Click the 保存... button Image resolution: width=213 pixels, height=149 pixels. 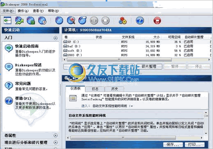point(173,144)
